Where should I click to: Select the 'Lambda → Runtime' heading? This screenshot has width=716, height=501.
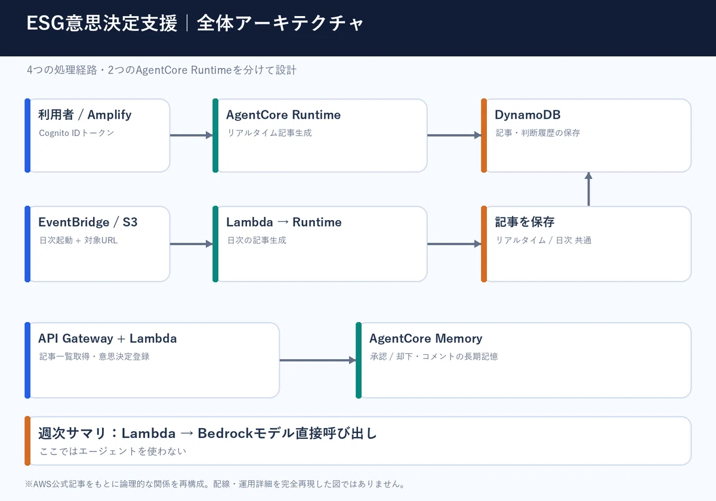pos(284,222)
